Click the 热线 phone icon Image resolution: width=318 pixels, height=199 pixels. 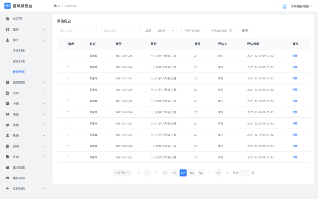tap(7, 135)
